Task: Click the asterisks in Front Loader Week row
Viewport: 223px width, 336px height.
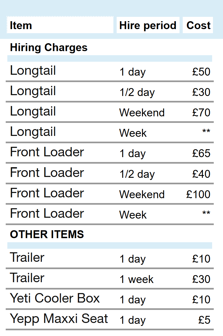Action: [x=206, y=213]
